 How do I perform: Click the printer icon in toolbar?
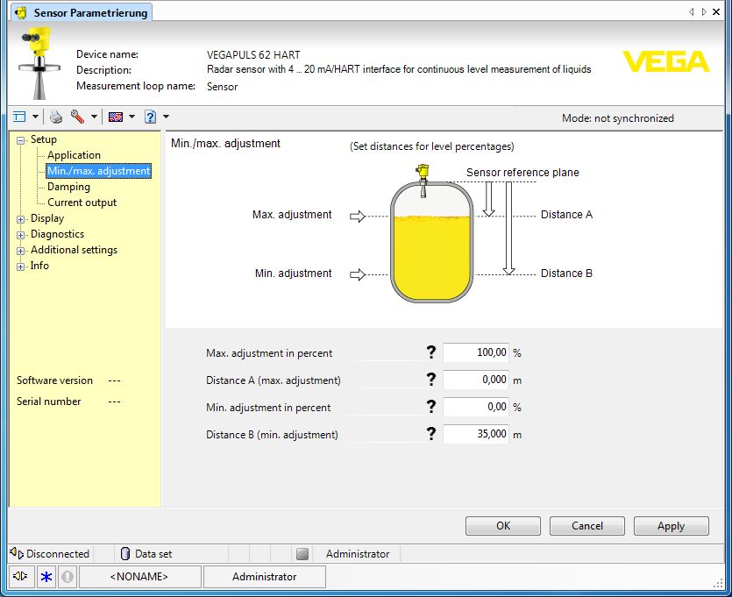click(x=56, y=117)
